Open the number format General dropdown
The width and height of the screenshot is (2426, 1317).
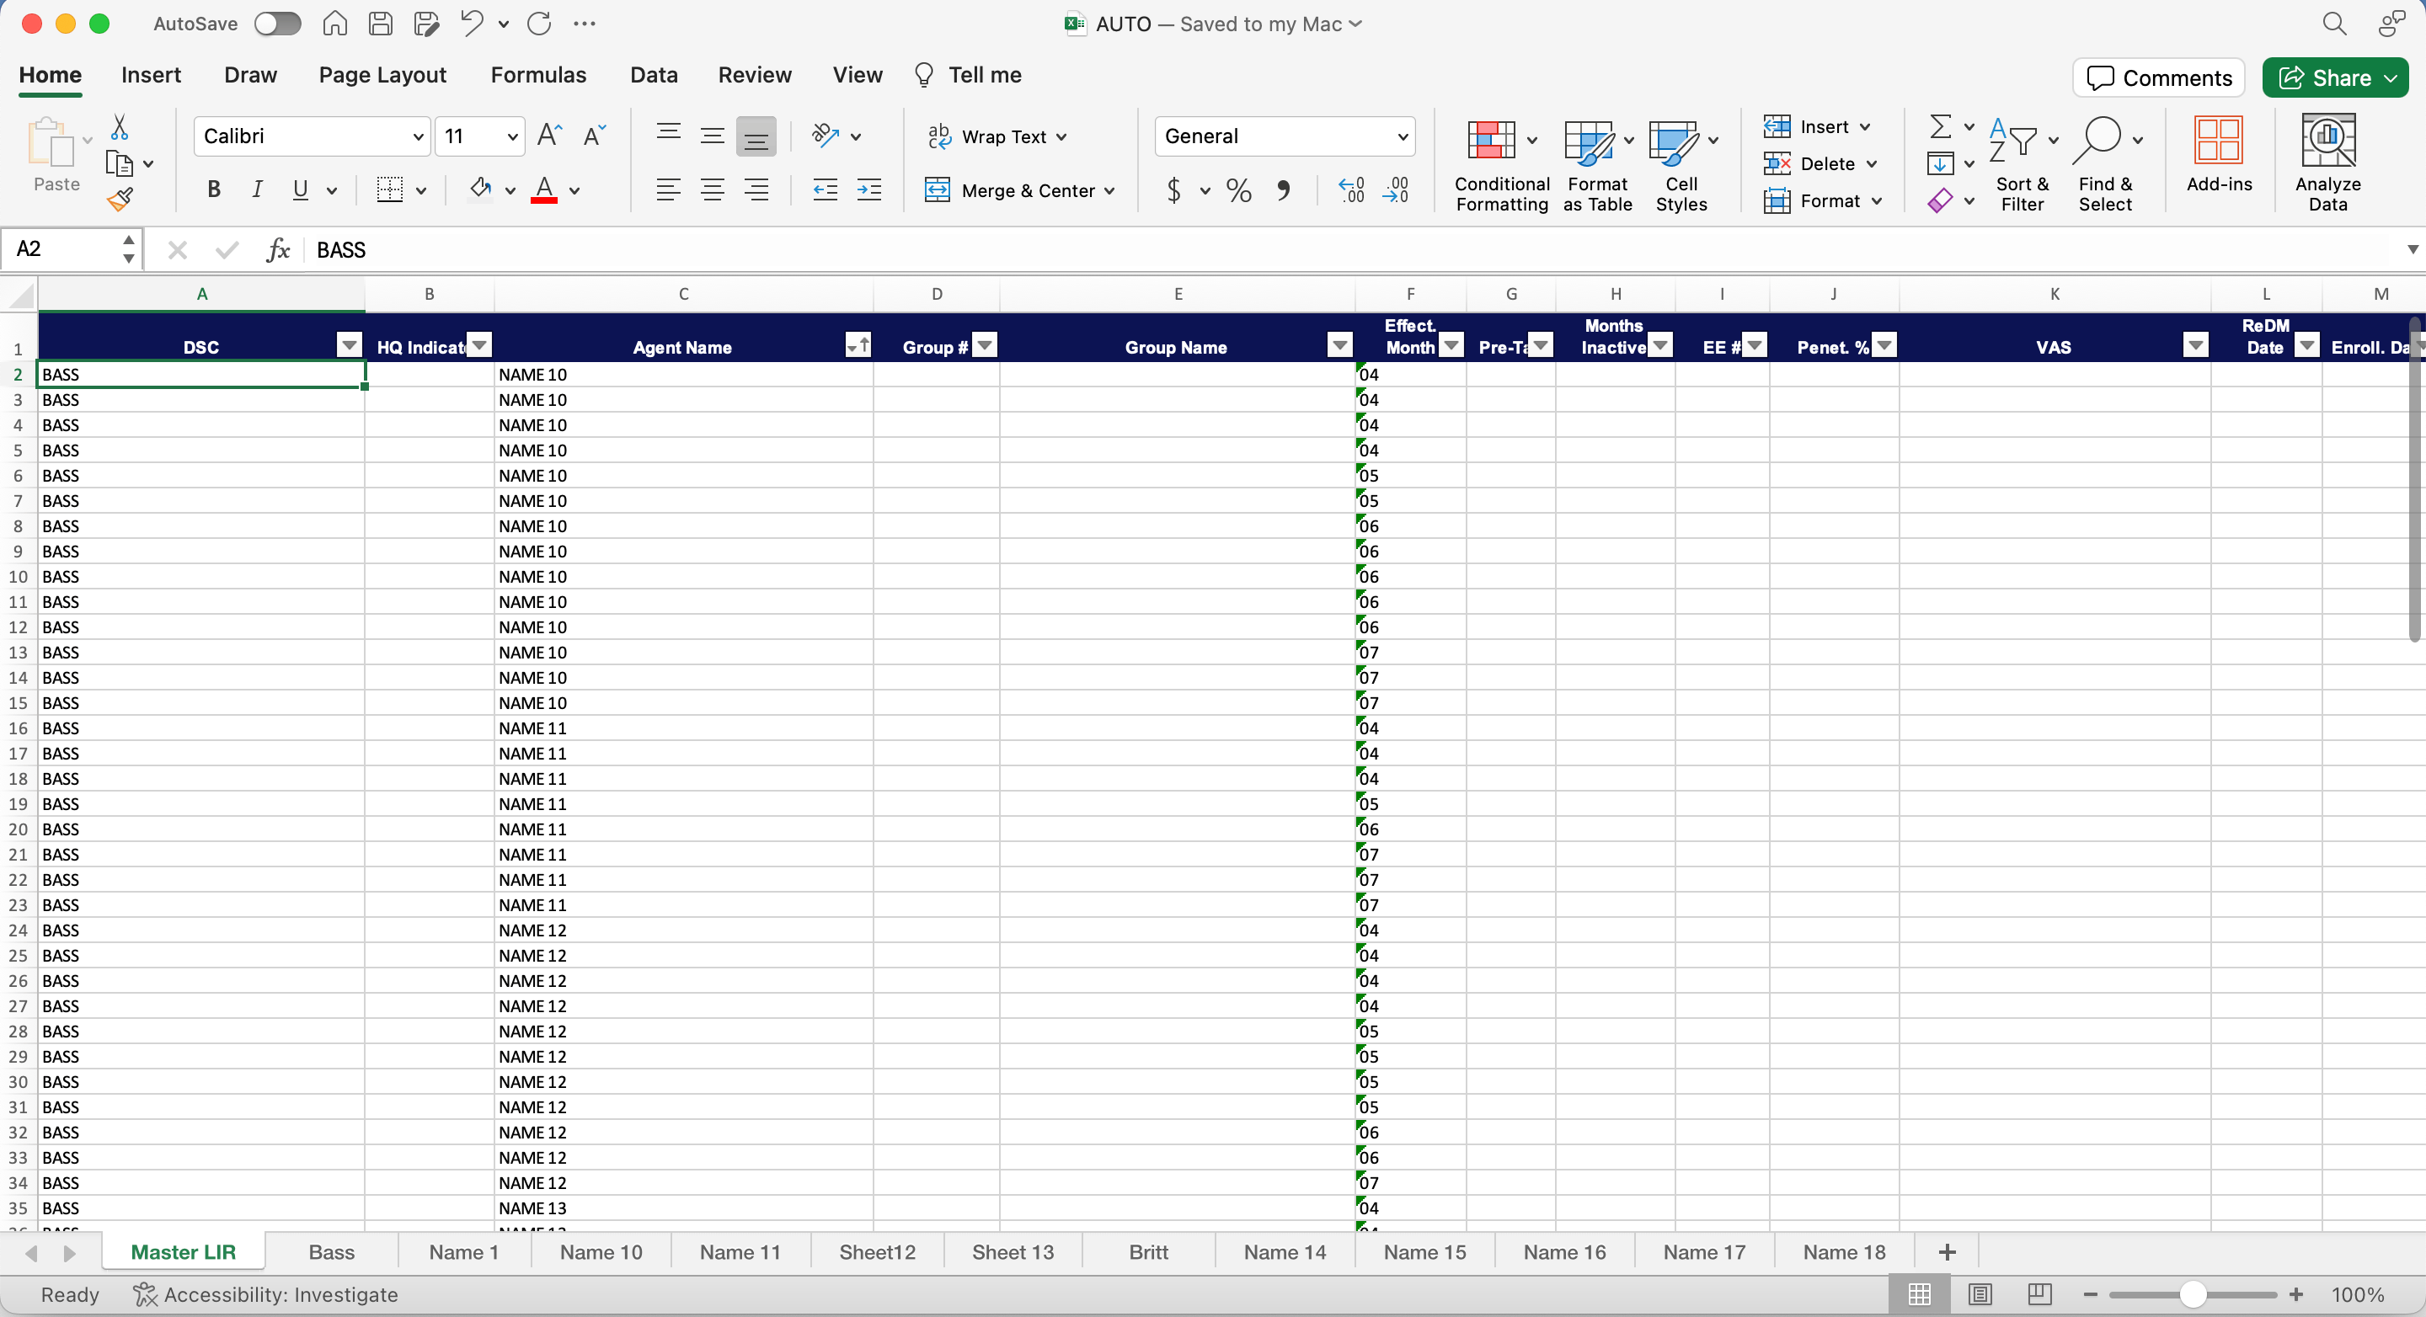tap(1403, 136)
